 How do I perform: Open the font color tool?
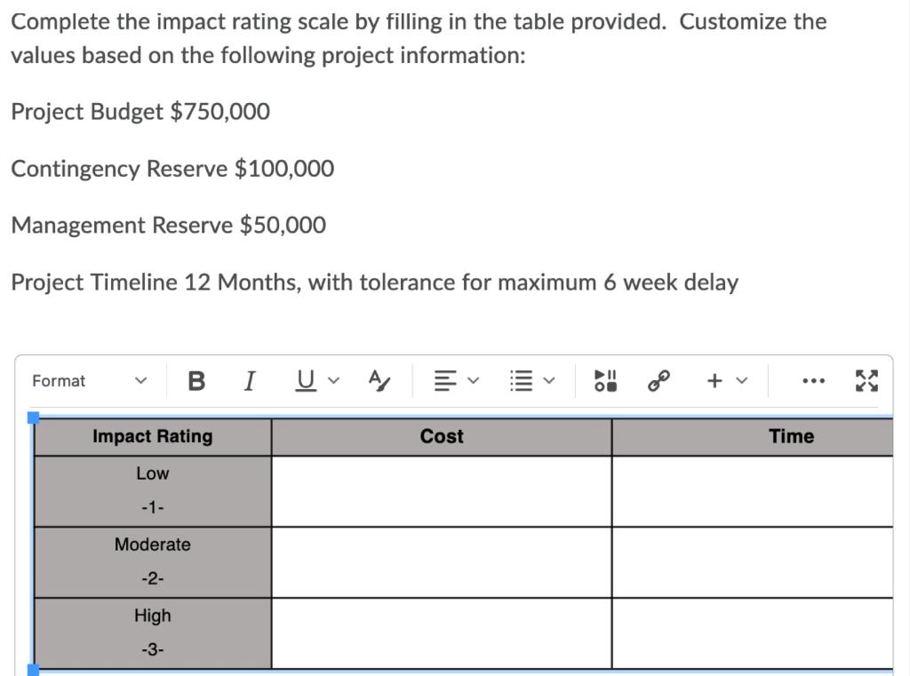tap(379, 380)
